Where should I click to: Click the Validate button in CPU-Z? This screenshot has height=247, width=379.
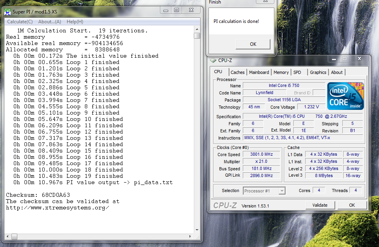[x=320, y=205]
